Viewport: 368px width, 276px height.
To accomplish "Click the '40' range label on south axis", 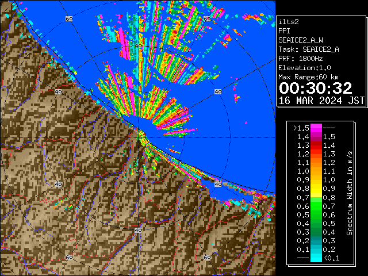I will (x=138, y=230).
